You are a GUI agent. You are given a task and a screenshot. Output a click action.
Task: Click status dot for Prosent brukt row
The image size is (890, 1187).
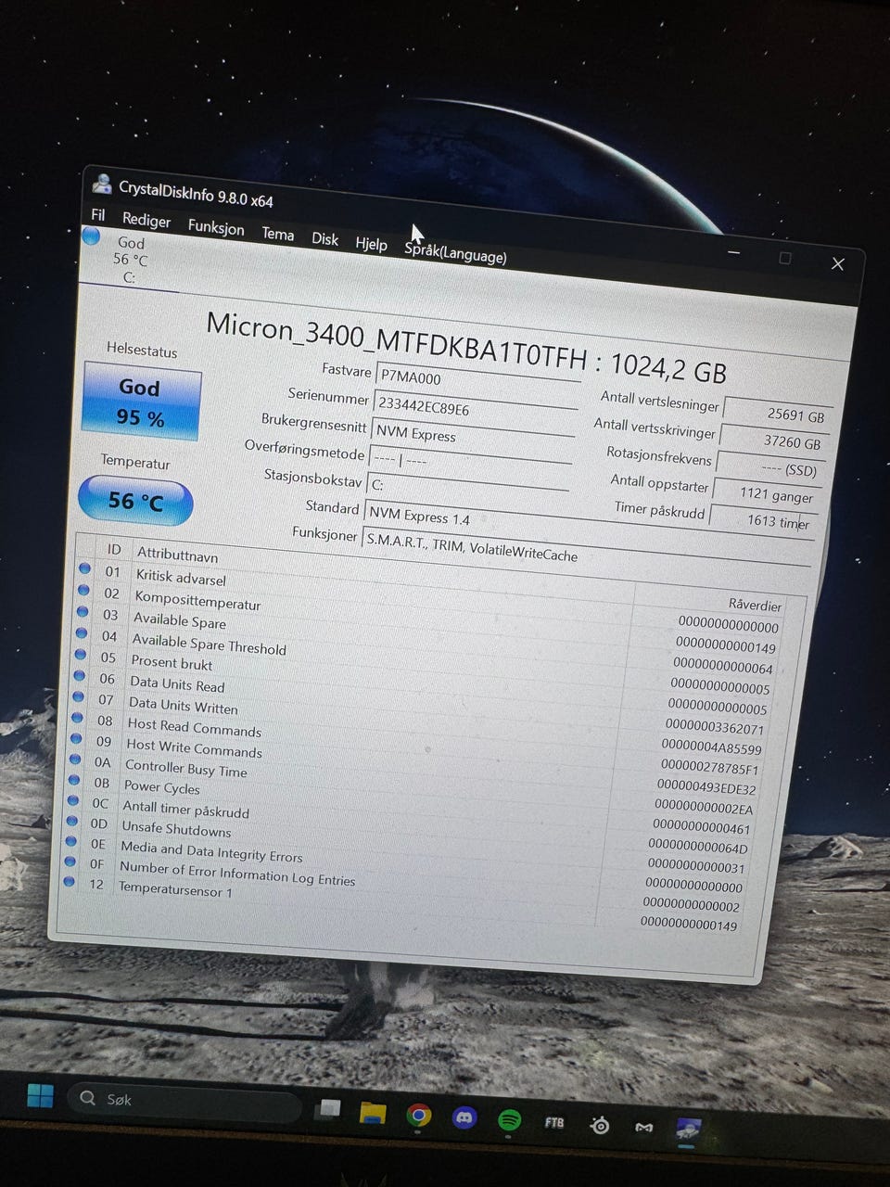point(81,655)
